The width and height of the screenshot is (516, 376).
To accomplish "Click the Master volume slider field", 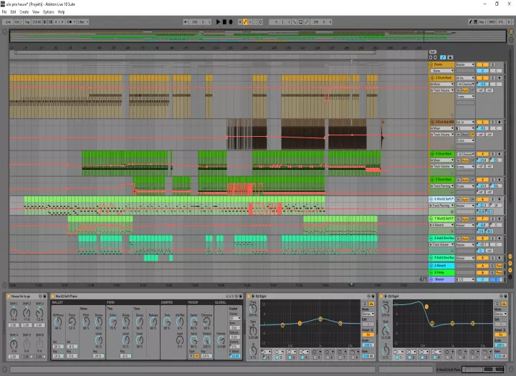I will click(482, 279).
